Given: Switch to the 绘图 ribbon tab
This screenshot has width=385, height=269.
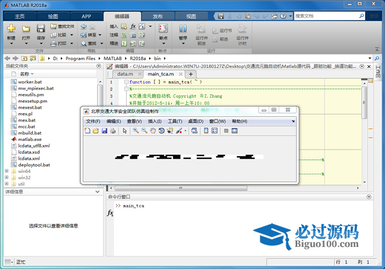Looking at the screenshot, I should tap(53, 17).
